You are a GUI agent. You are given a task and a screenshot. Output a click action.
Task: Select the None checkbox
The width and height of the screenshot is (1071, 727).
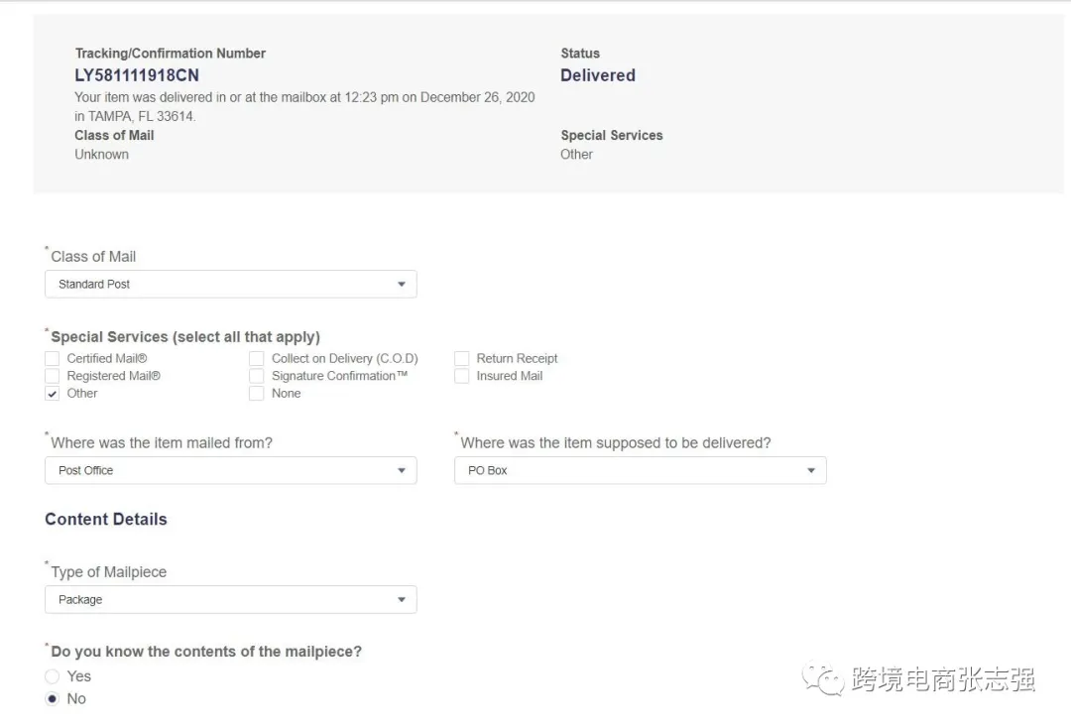point(257,394)
